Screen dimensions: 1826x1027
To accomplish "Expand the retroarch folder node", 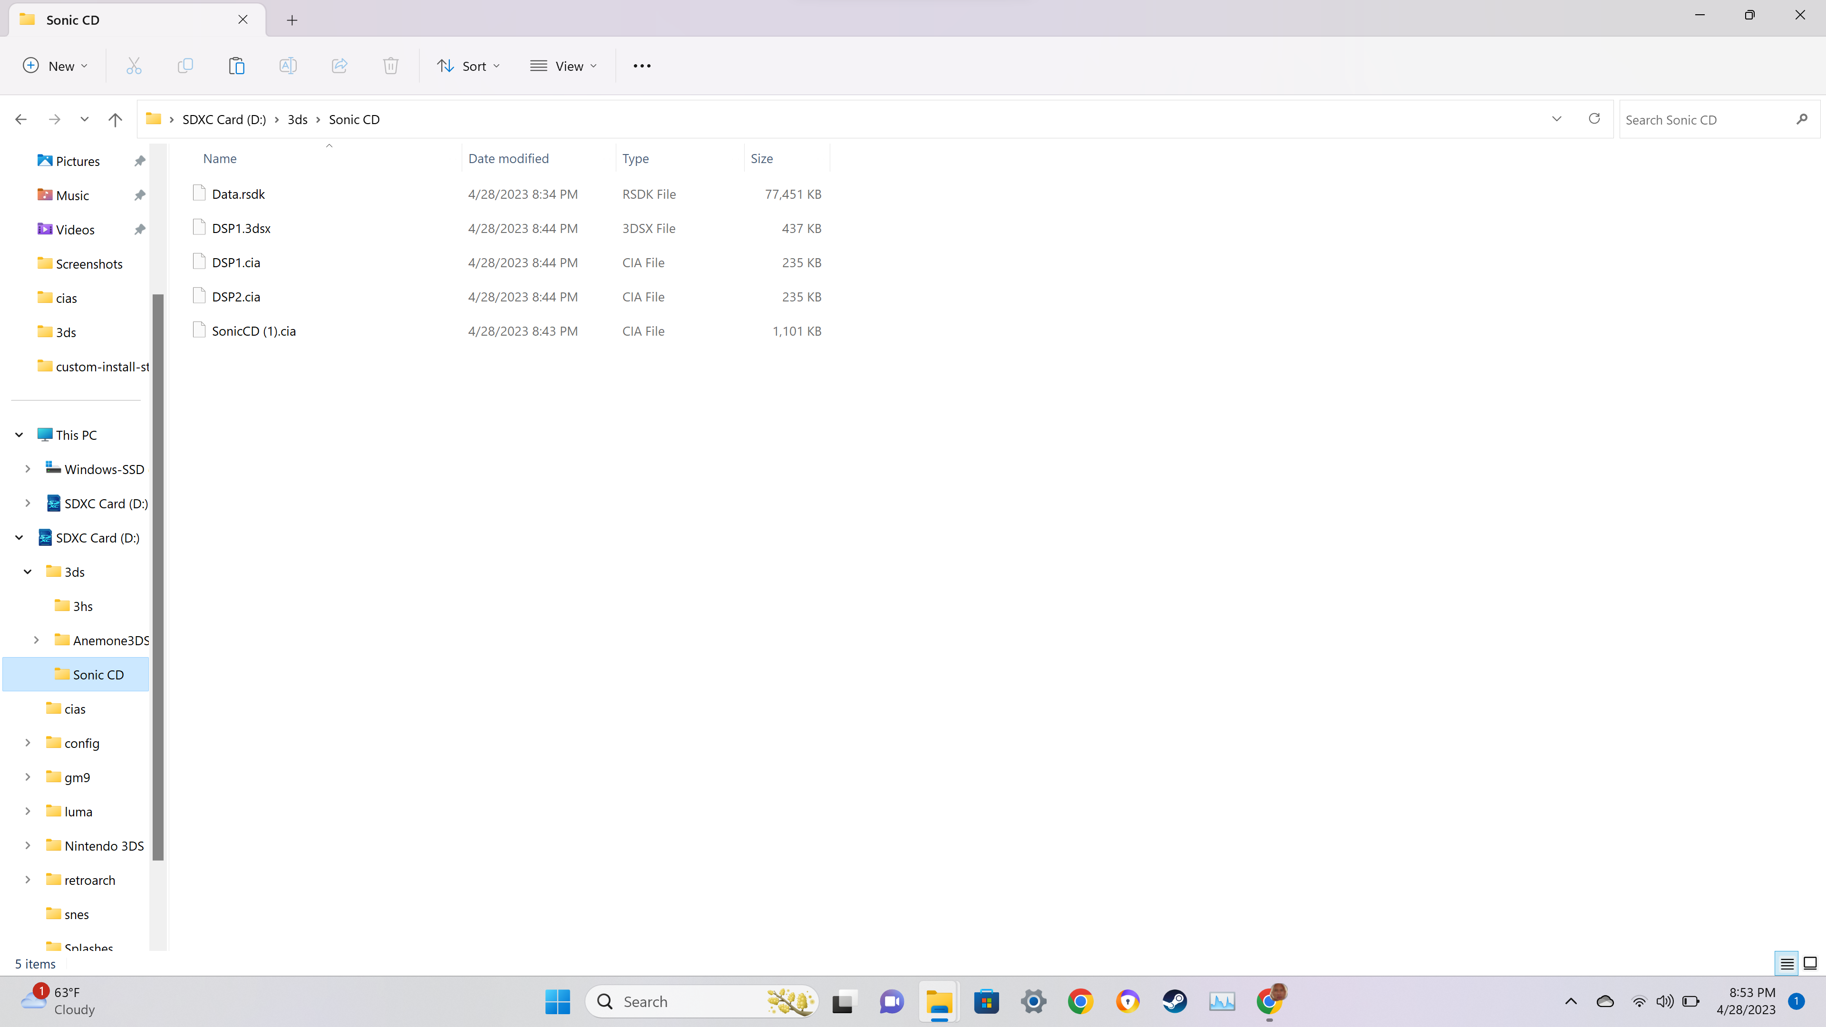I will 28,880.
